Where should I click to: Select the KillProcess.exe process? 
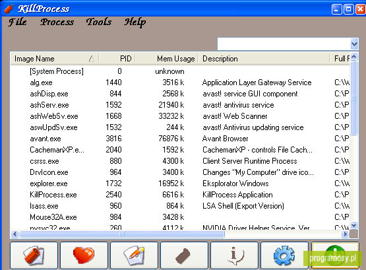click(x=180, y=195)
